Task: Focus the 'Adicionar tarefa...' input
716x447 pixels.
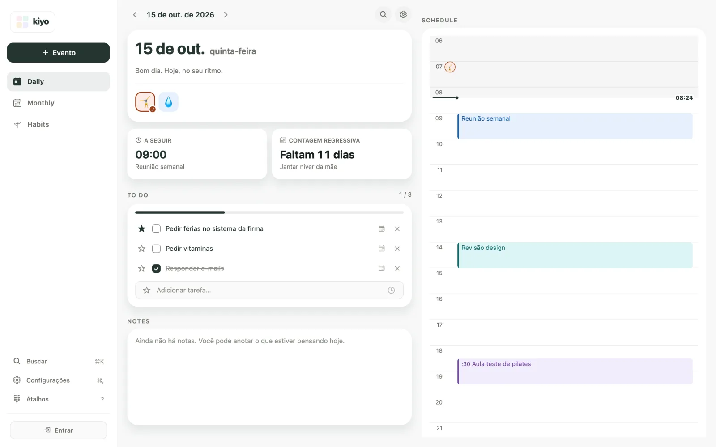Action: point(269,290)
